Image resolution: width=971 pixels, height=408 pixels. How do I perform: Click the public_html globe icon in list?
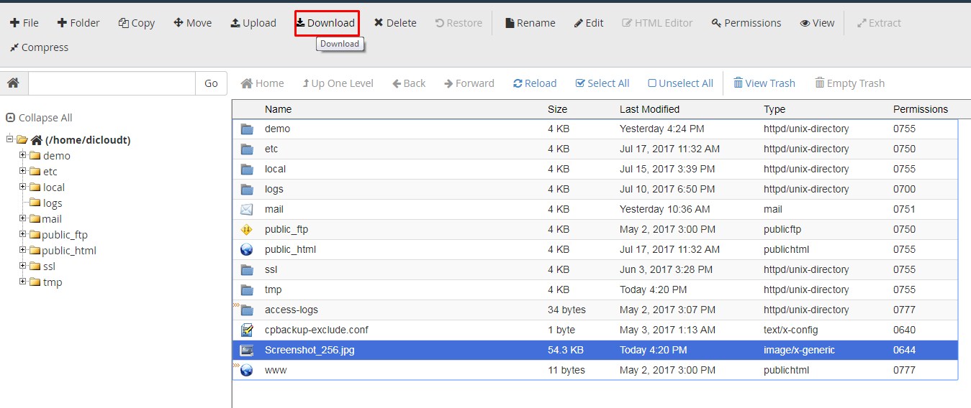coord(247,250)
